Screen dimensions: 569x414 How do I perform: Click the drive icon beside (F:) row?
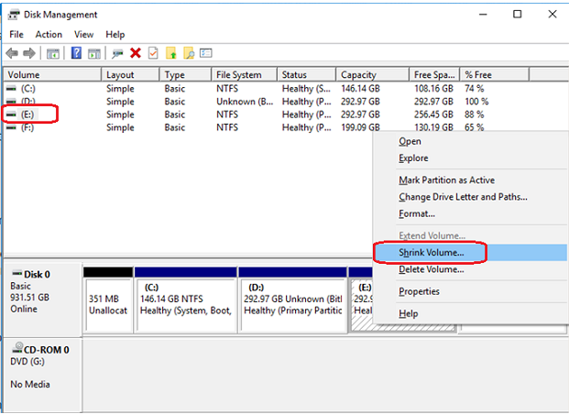pyautogui.click(x=12, y=127)
